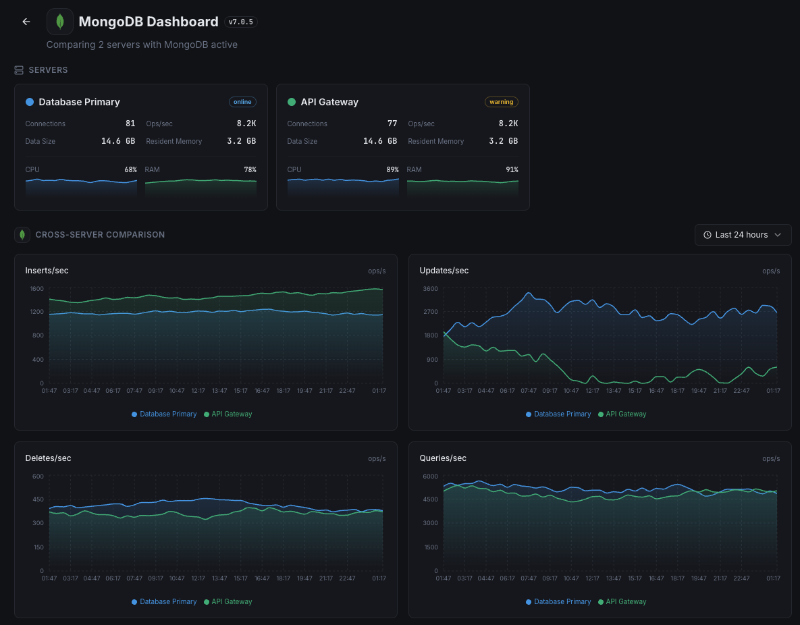800x625 pixels.
Task: Collapse the Cross-Server Comparison section header
Action: tap(101, 234)
